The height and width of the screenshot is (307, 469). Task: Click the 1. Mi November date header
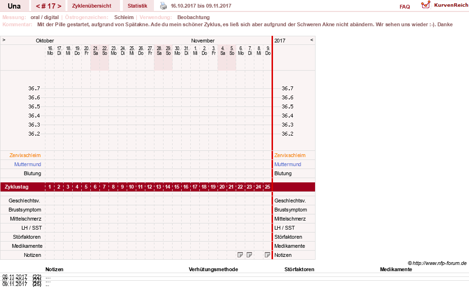(195, 51)
